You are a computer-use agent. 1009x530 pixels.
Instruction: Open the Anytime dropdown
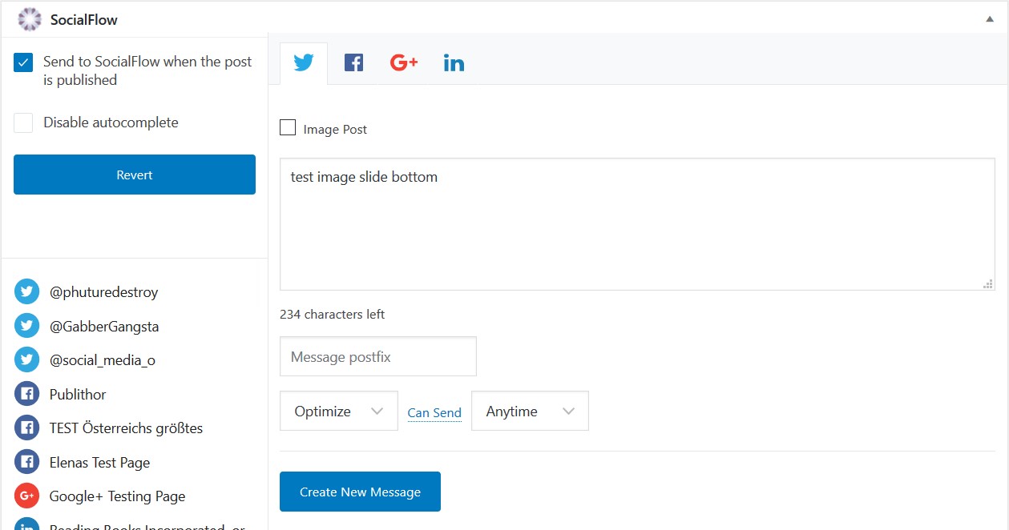(x=530, y=411)
